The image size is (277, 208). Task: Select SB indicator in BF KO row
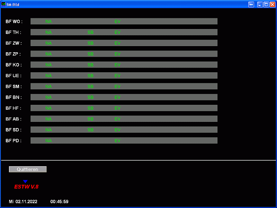tap(90, 65)
